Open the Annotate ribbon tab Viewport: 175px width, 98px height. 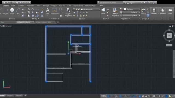coord(21,6)
